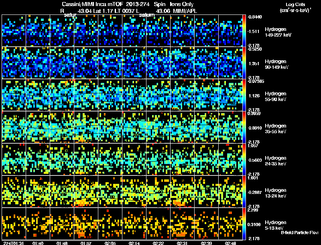Screen dimensions: 321x245
Task: Click the 'Hydrogen 24-35 keV' row label
Action: click(276, 161)
